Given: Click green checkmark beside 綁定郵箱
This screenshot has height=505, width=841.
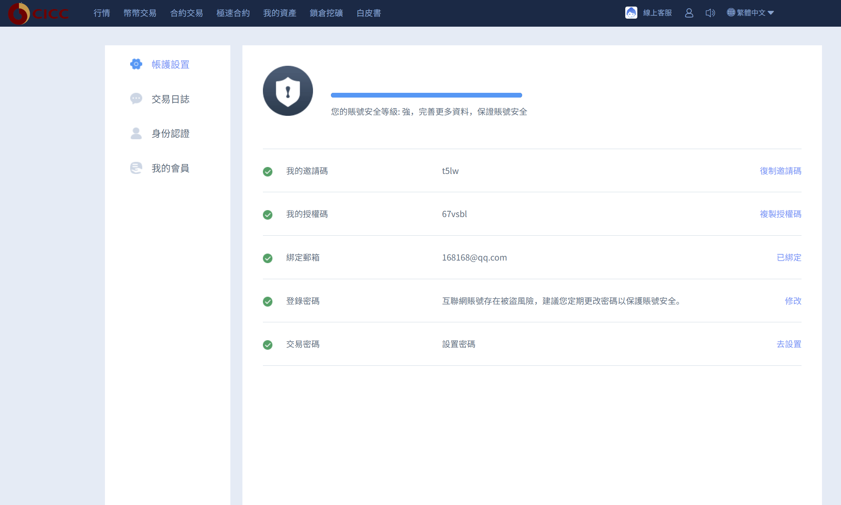Looking at the screenshot, I should [268, 258].
